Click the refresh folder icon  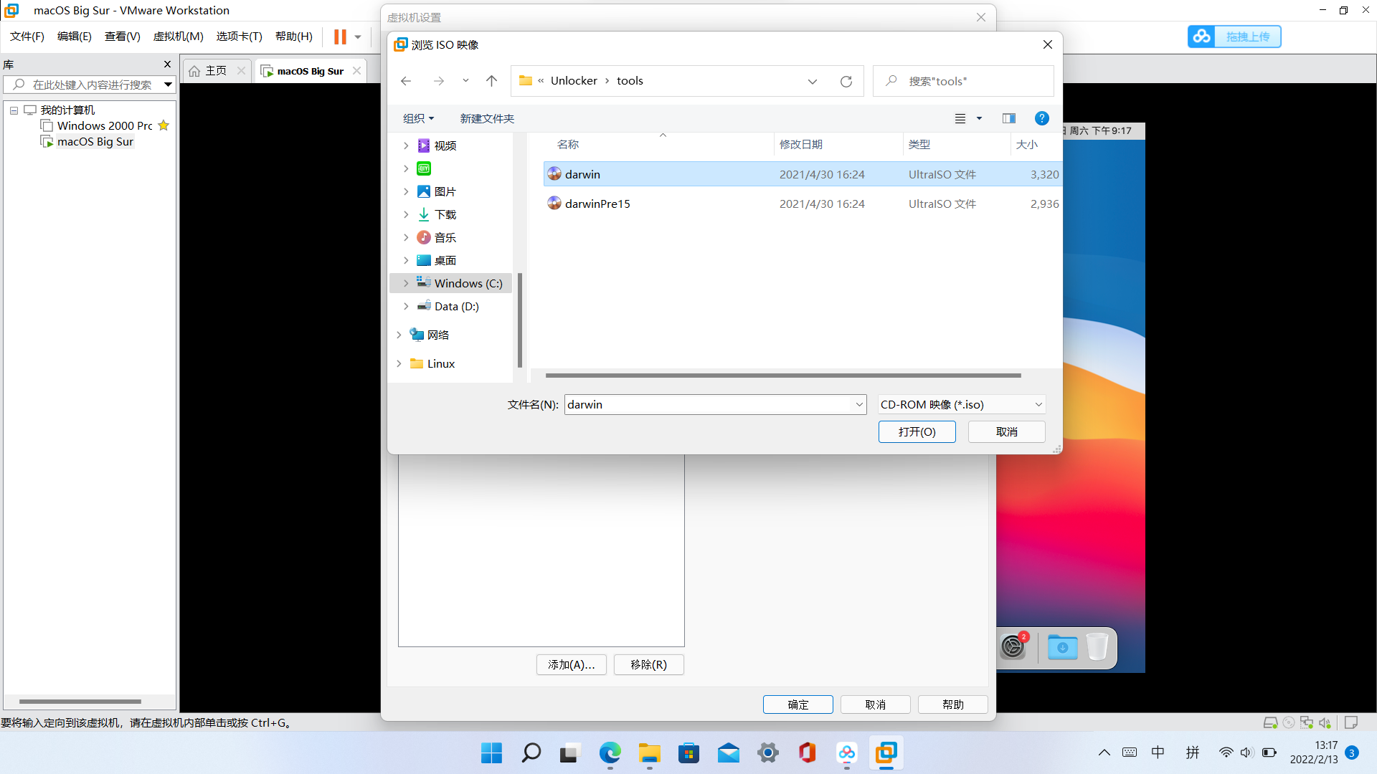tap(846, 81)
